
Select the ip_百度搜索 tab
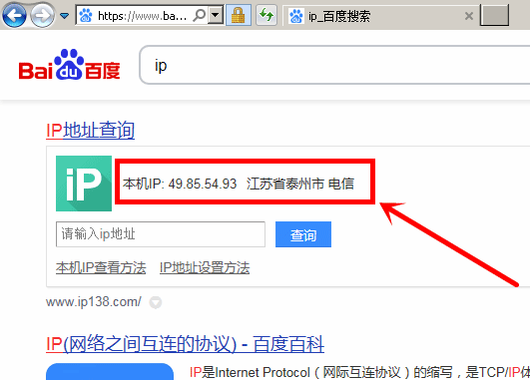click(380, 16)
